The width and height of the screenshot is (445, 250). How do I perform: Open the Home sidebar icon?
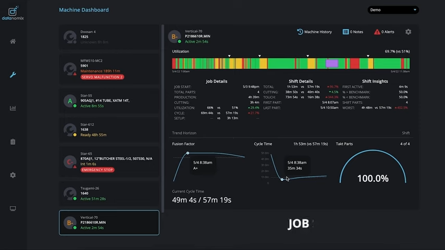coord(13,42)
